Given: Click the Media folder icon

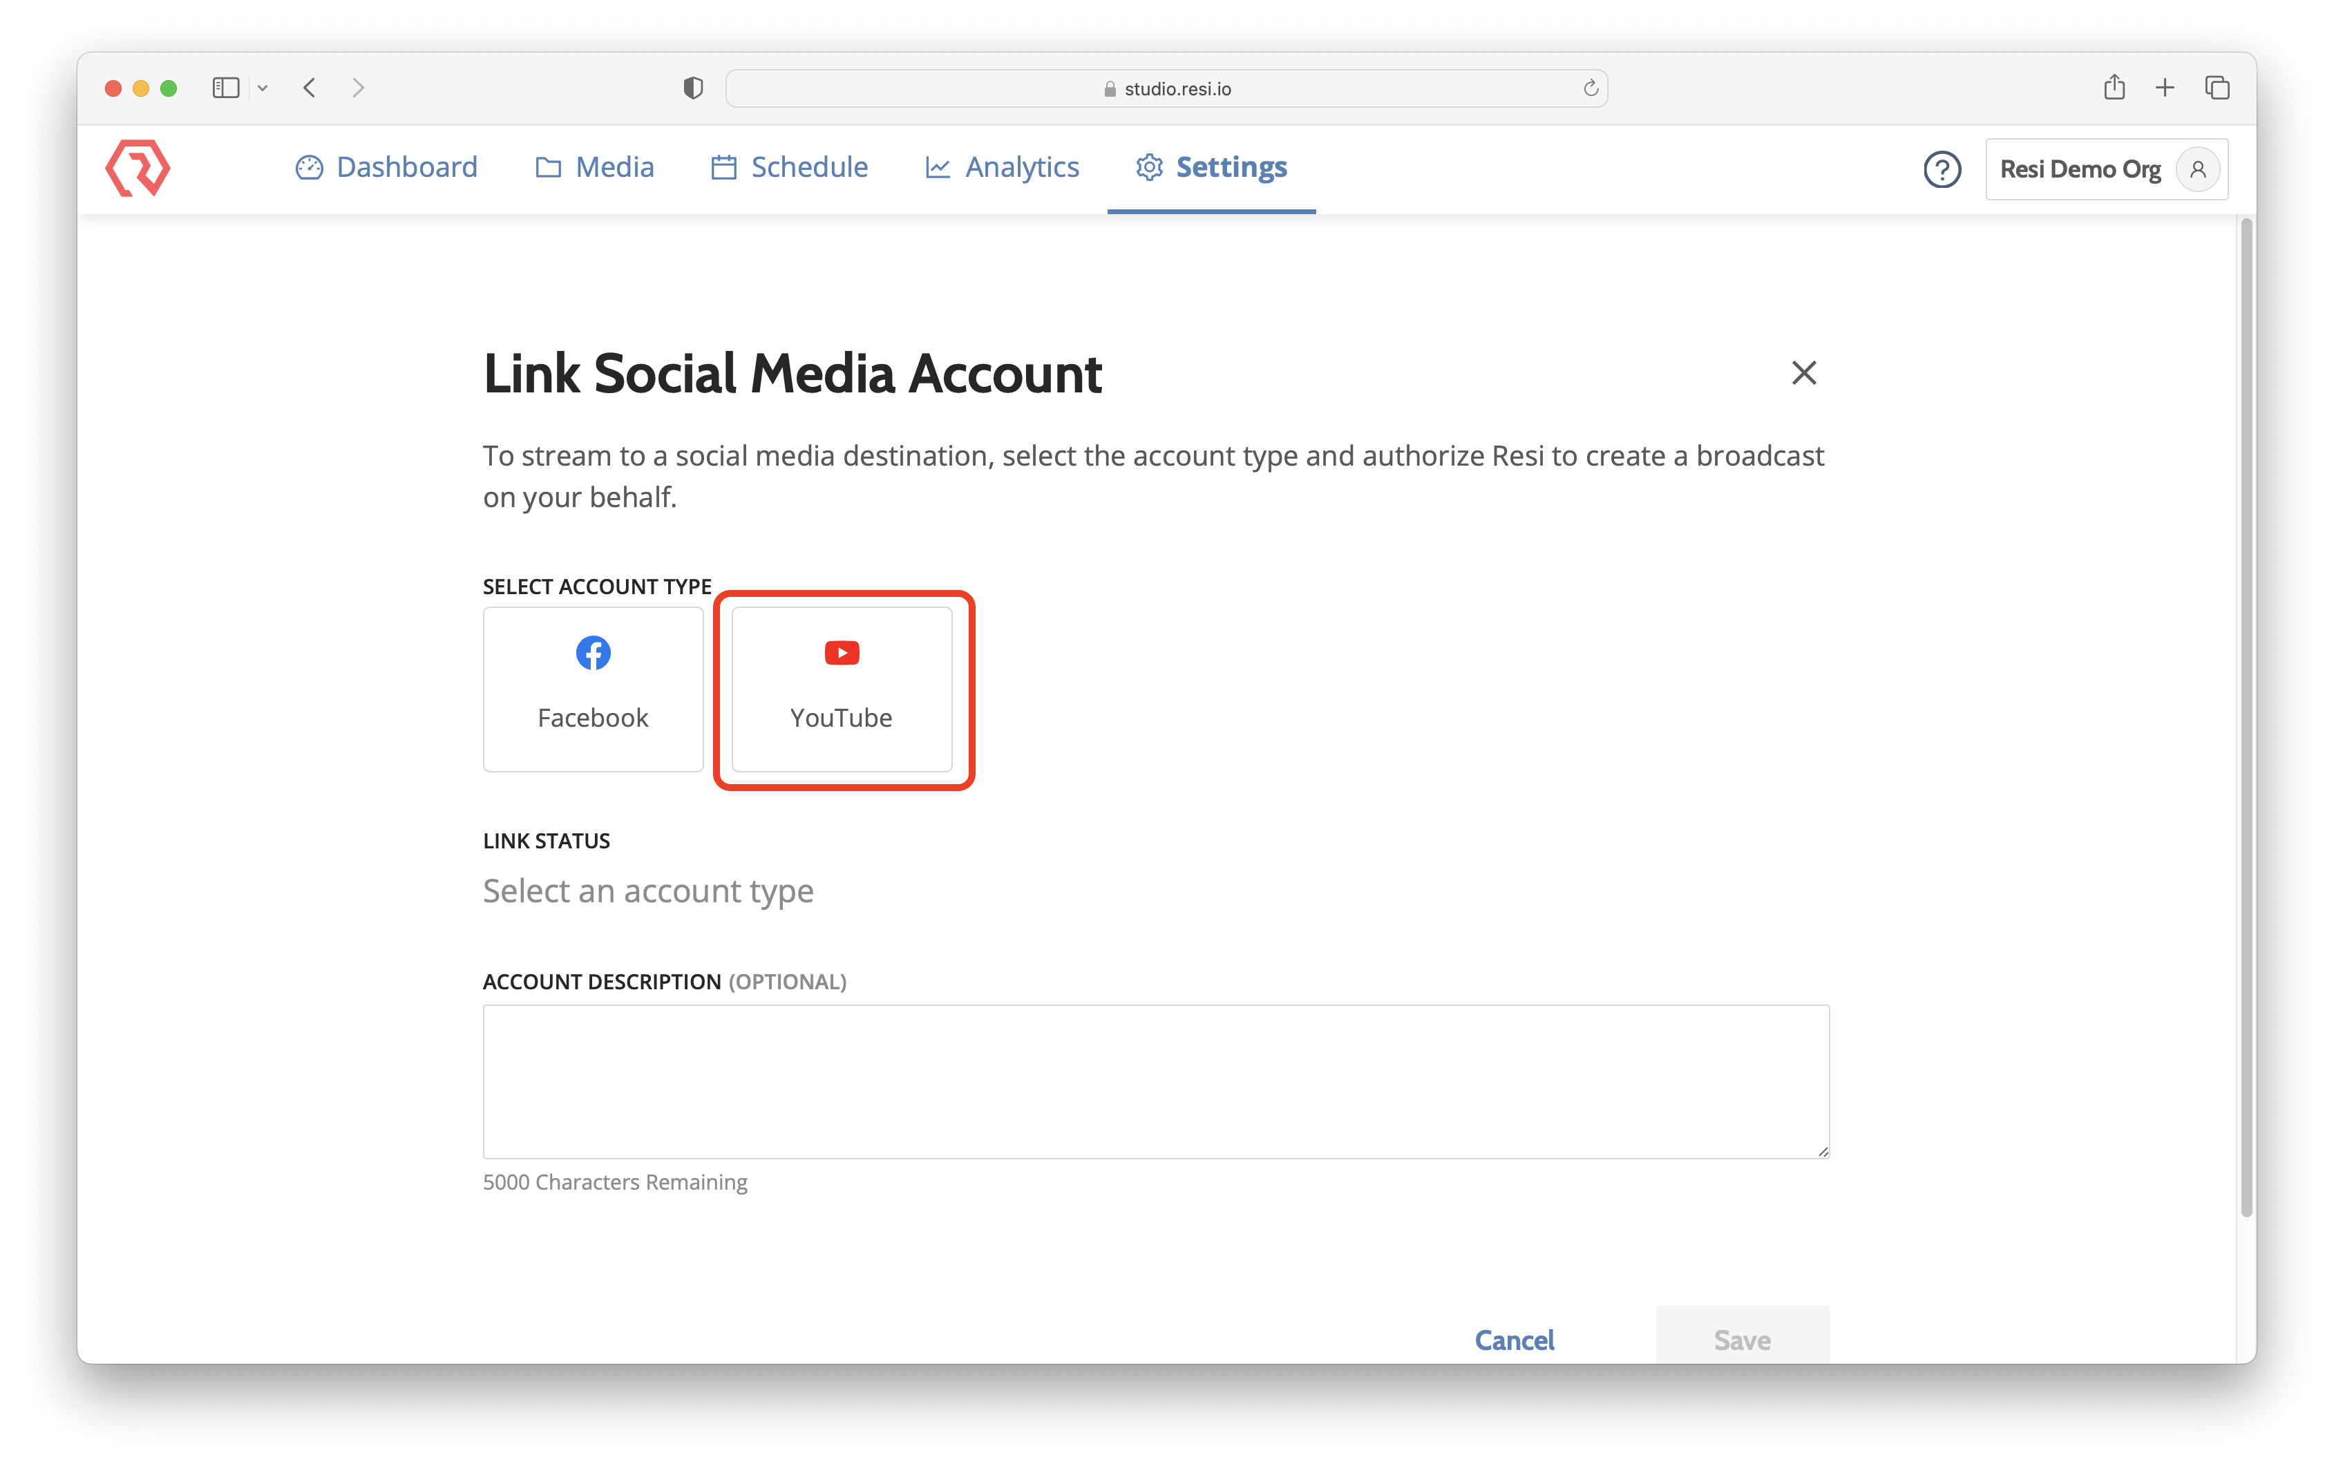Looking at the screenshot, I should (549, 166).
